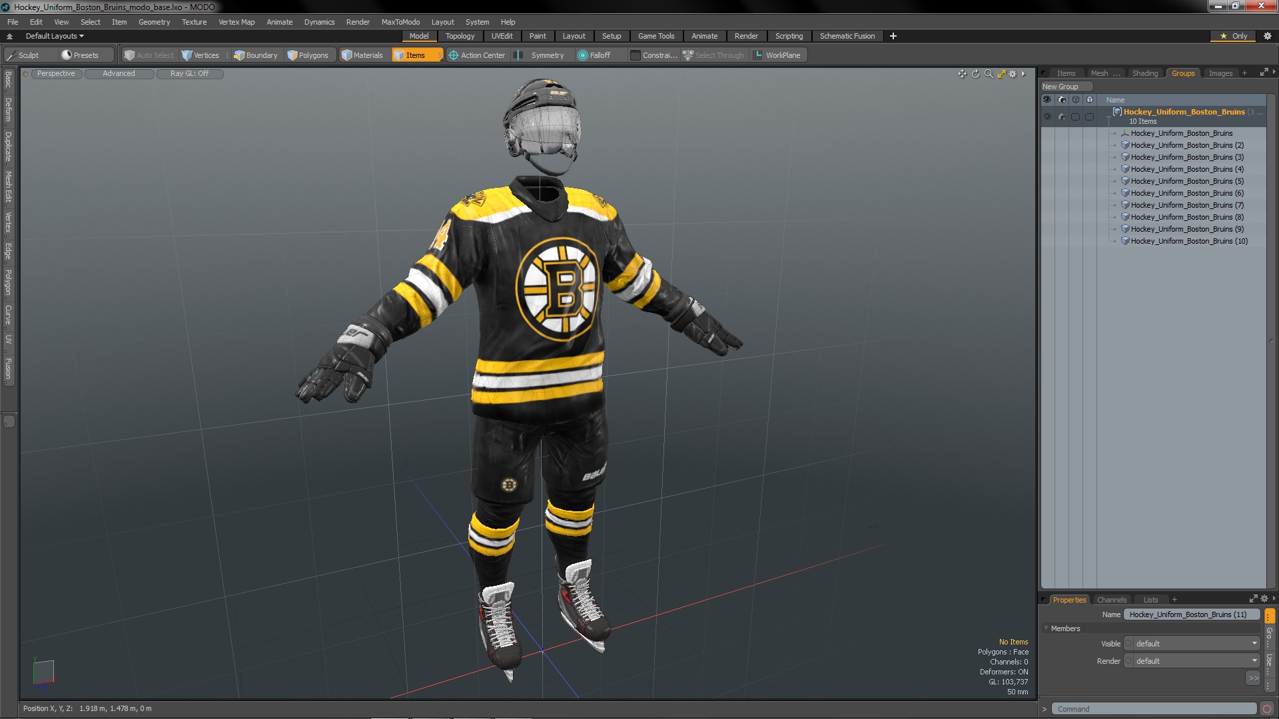Add a new layout tab with plus icon

pos(893,36)
